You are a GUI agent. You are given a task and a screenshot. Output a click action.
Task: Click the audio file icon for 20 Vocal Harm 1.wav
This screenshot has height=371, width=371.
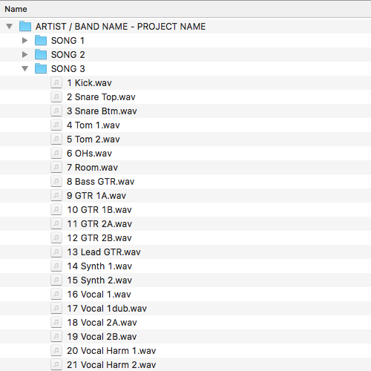point(56,350)
